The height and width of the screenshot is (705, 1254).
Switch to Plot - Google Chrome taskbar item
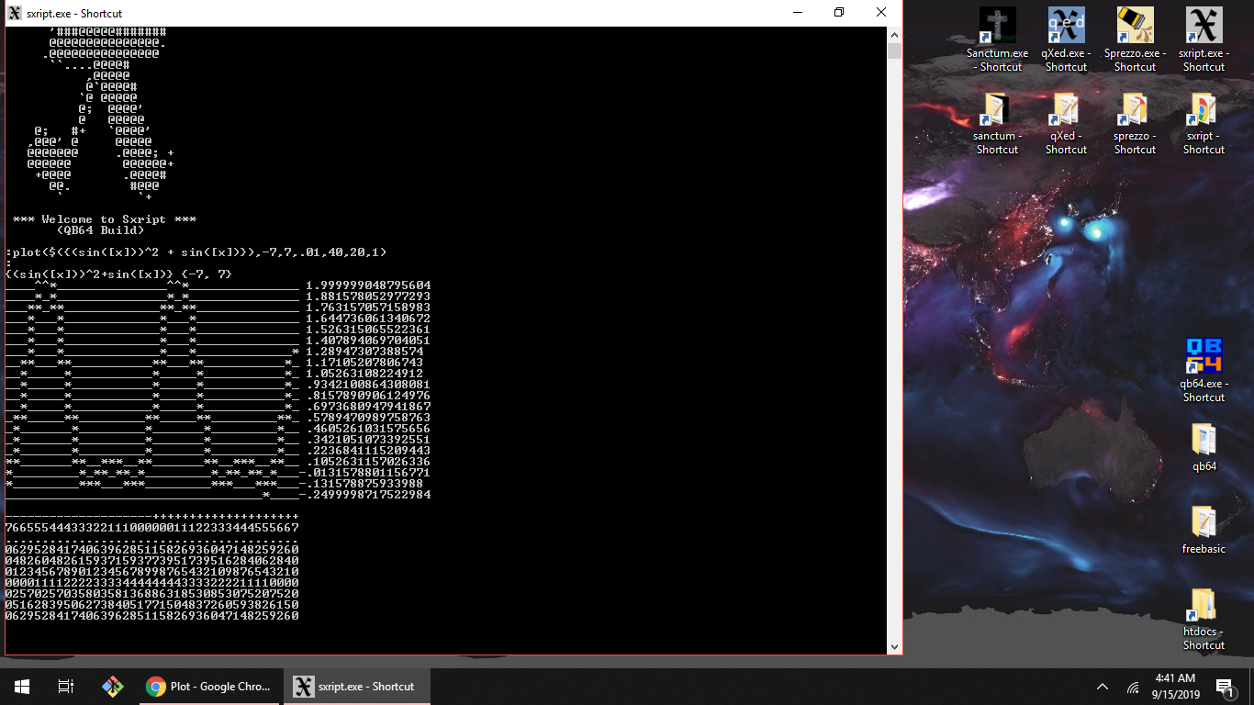210,687
